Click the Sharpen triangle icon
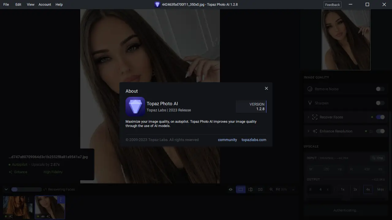 [310, 103]
